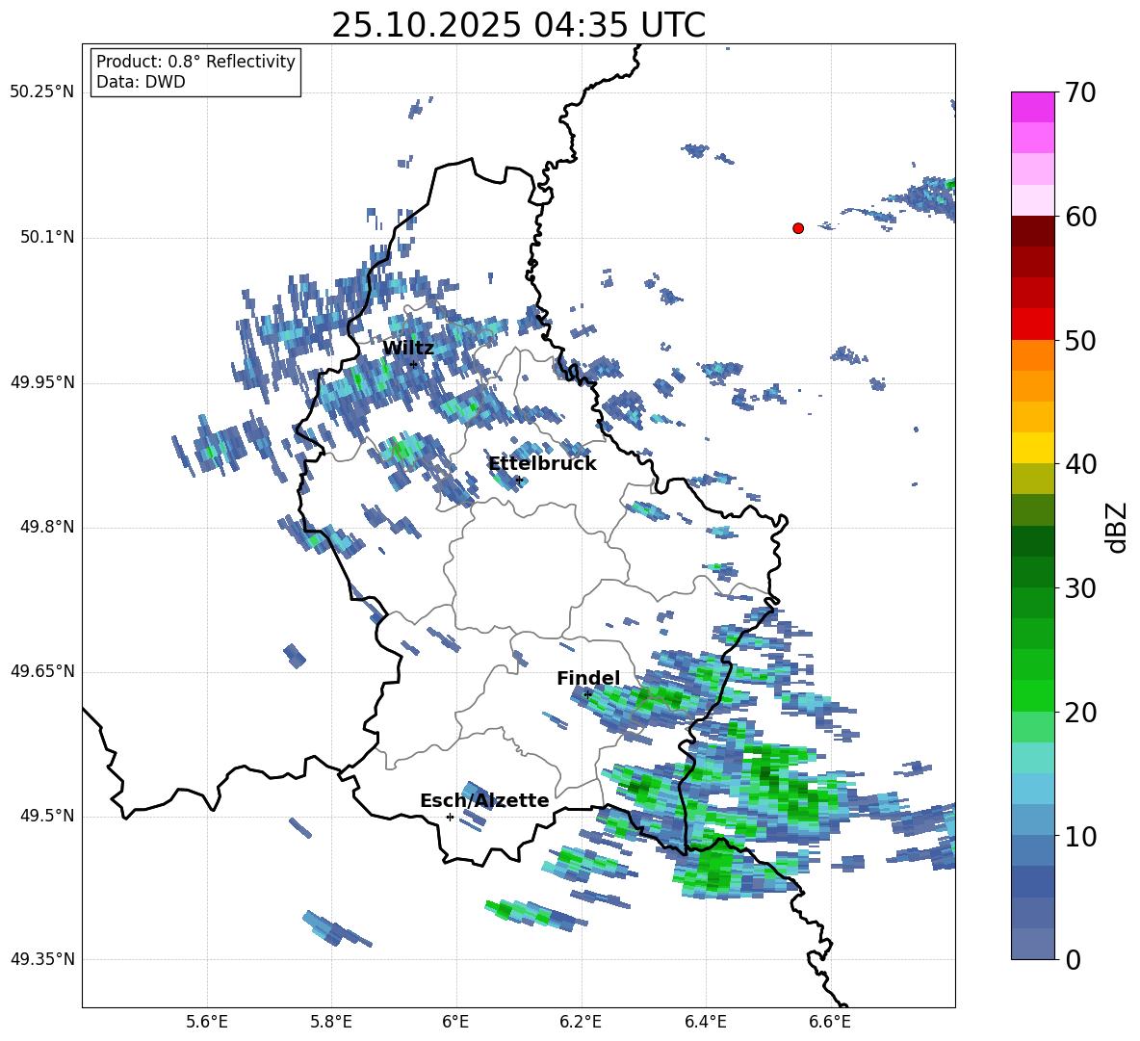Screen dimensions: 1140x1041
Task: Click the 49.5°N latitude label
Action: (x=47, y=816)
